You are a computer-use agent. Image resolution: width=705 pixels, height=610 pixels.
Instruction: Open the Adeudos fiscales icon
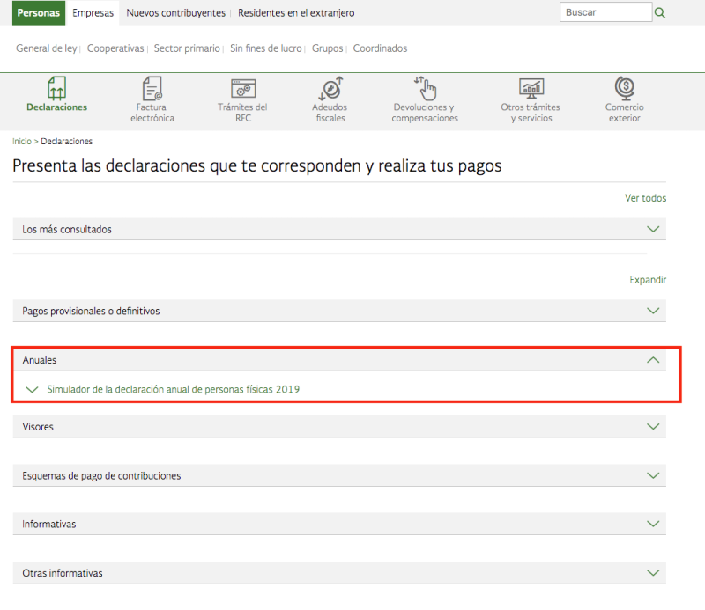point(330,88)
